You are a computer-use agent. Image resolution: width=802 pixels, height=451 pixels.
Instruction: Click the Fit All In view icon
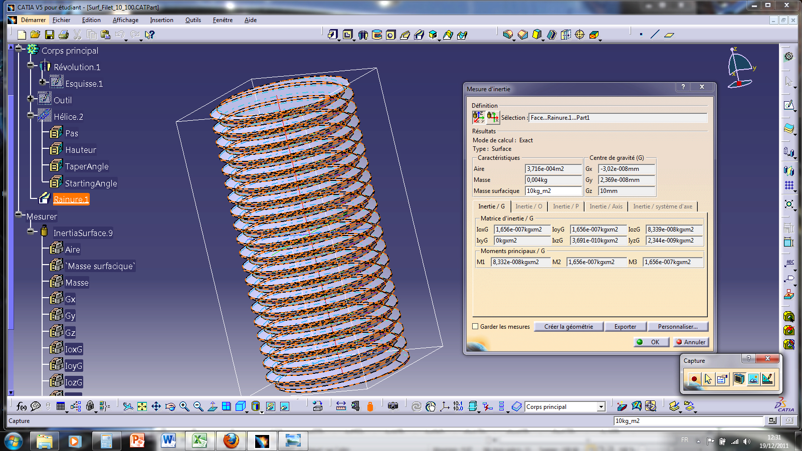coord(142,406)
